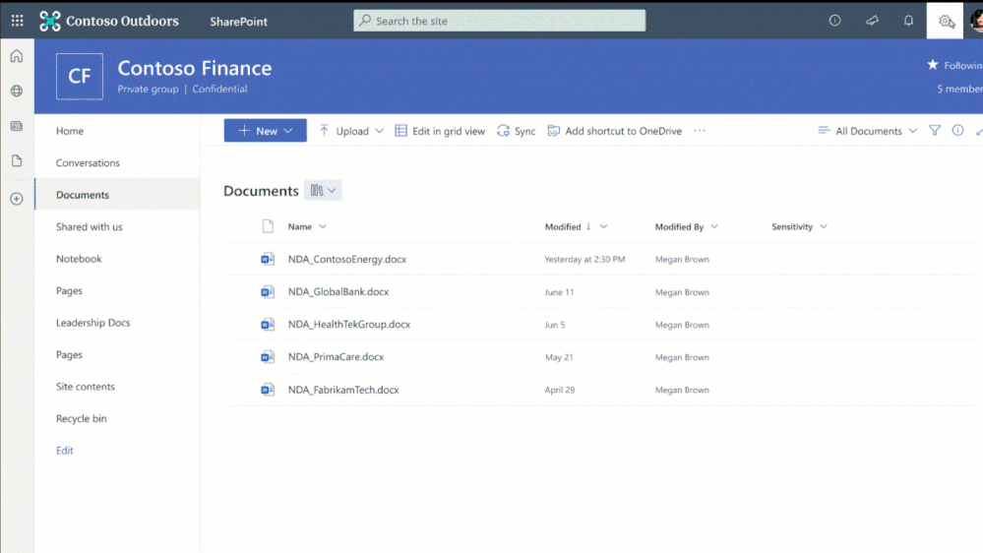
Task: Open the All Documents view dropdown
Action: click(x=868, y=131)
